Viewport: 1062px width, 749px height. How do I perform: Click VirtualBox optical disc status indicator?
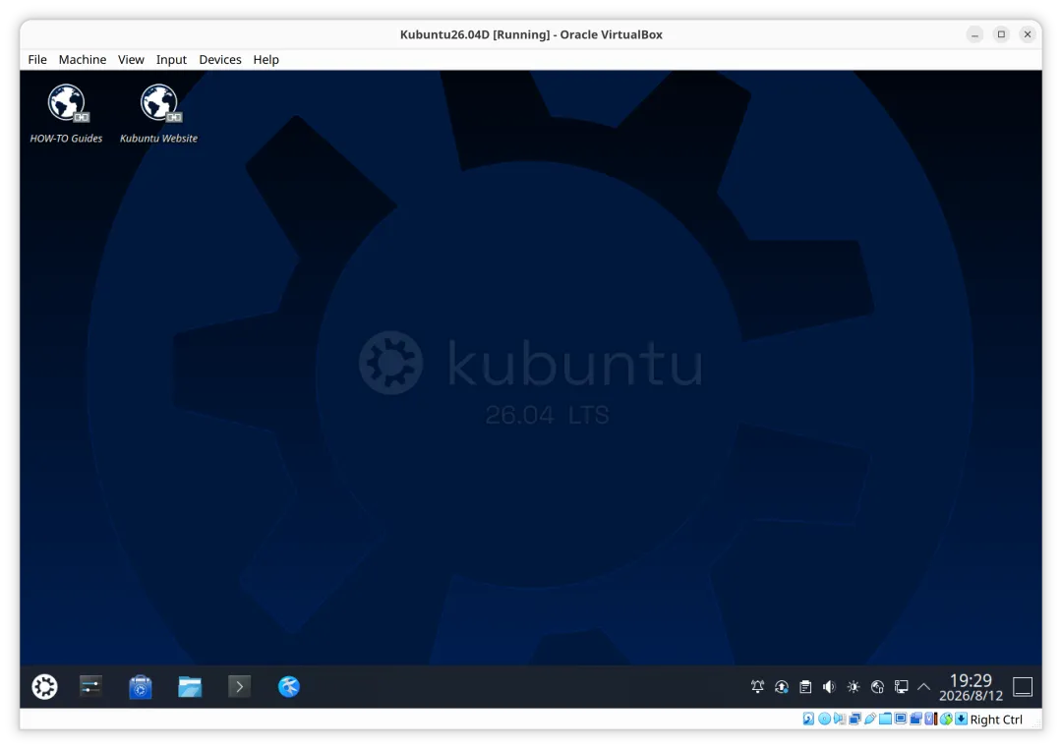pyautogui.click(x=824, y=720)
